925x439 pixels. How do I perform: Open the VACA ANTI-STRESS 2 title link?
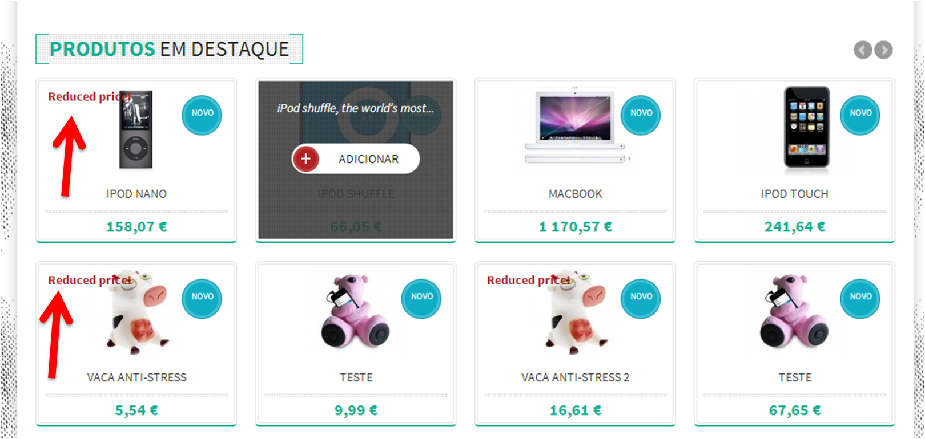(576, 377)
